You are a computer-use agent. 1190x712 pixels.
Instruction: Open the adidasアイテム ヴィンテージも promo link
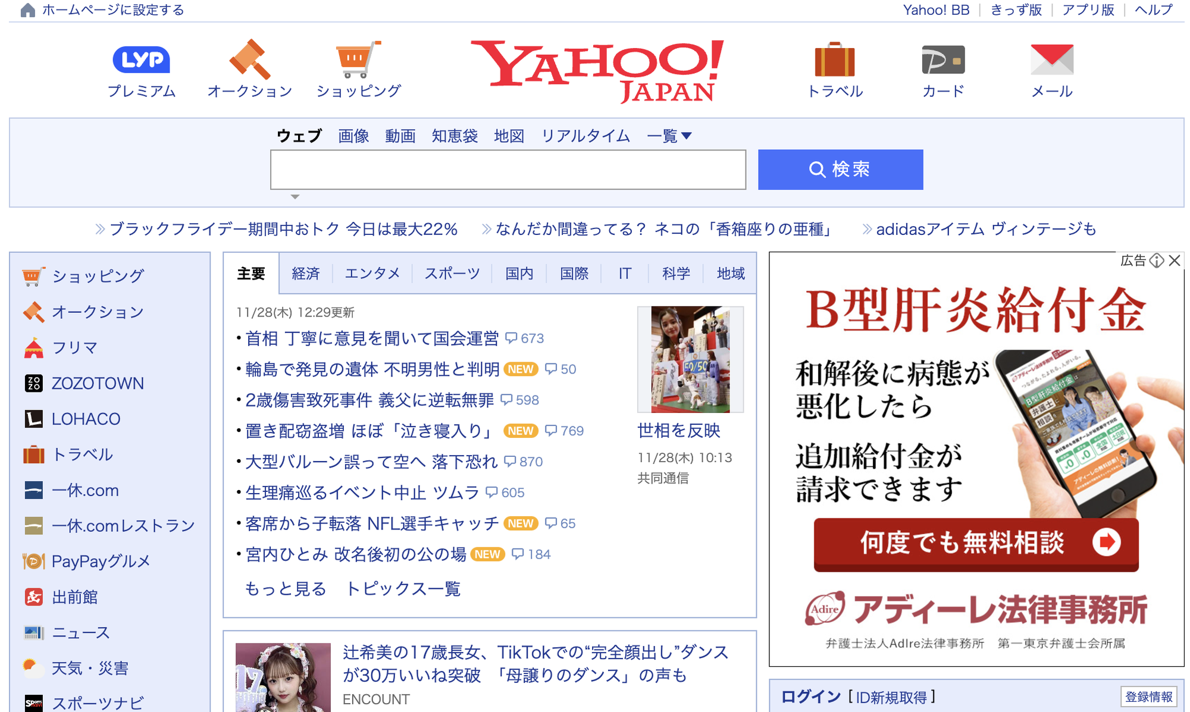pyautogui.click(x=986, y=229)
